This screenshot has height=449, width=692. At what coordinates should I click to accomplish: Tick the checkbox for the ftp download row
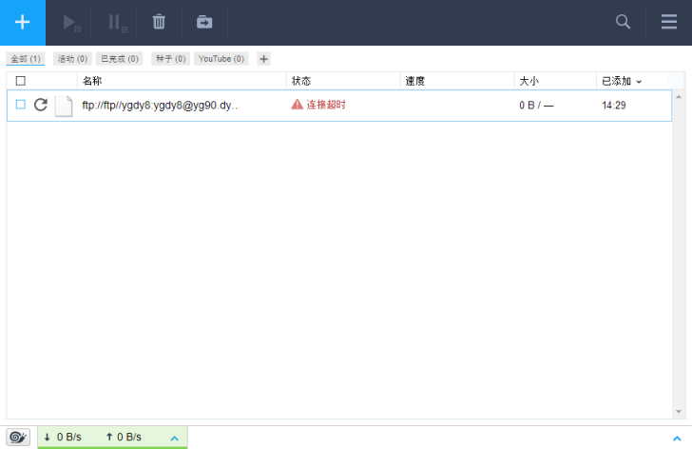pos(20,105)
